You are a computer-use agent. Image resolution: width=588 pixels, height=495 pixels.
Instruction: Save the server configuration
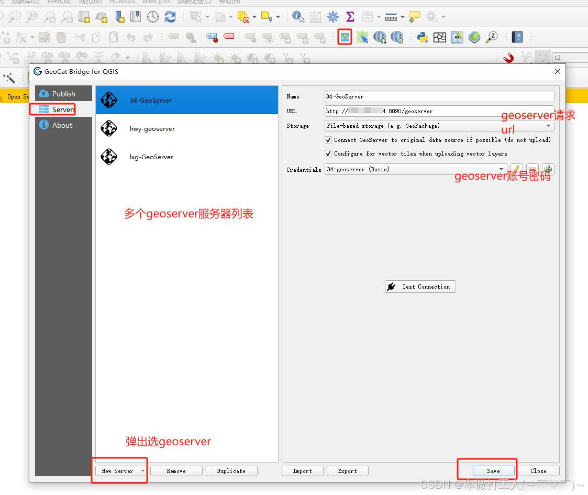tap(494, 470)
